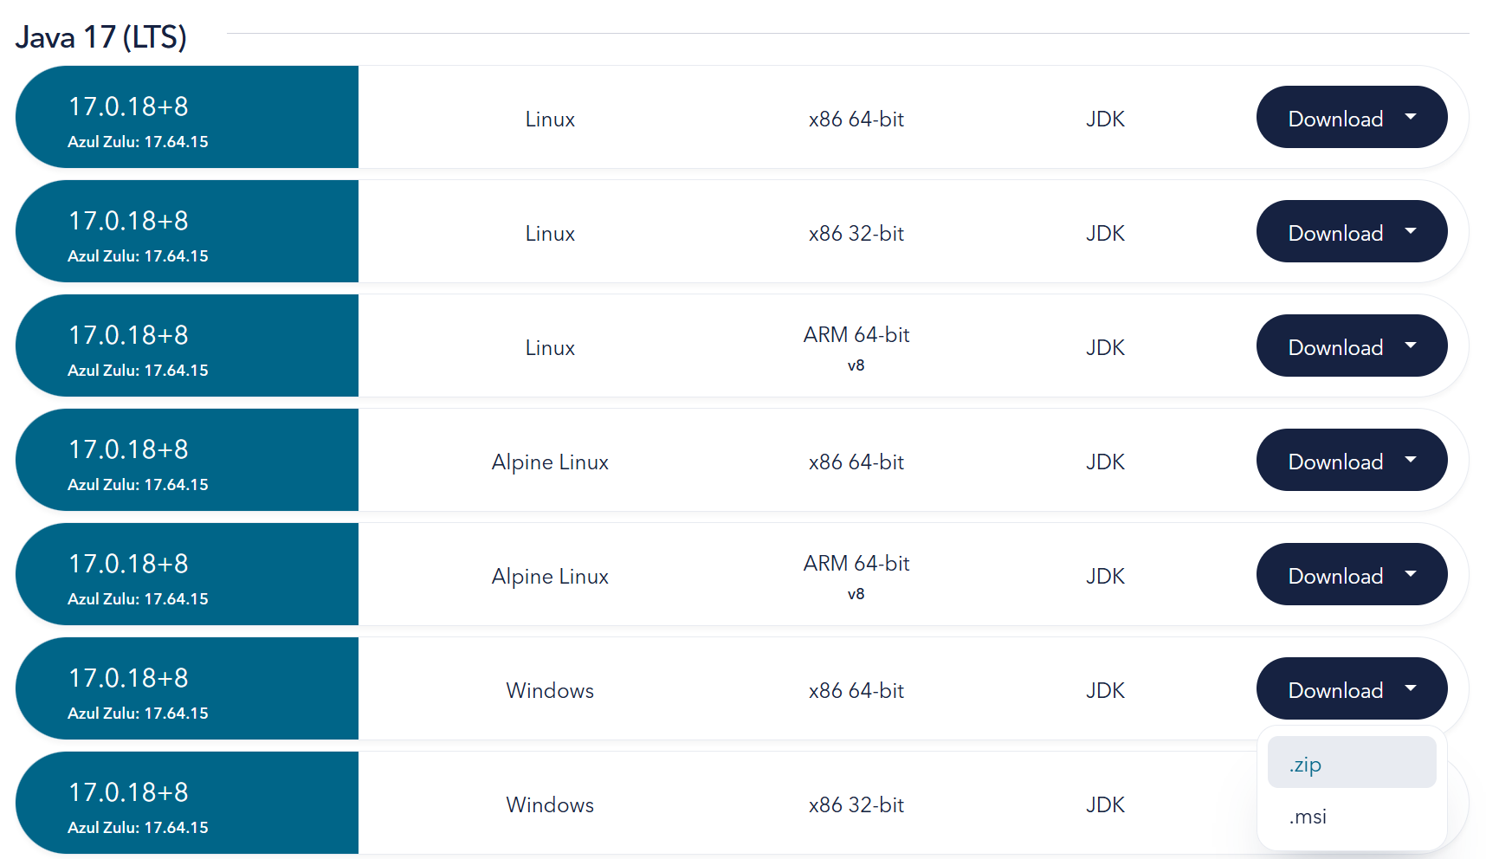Click the ARM 64-bit v8 label in Linux row

856,346
